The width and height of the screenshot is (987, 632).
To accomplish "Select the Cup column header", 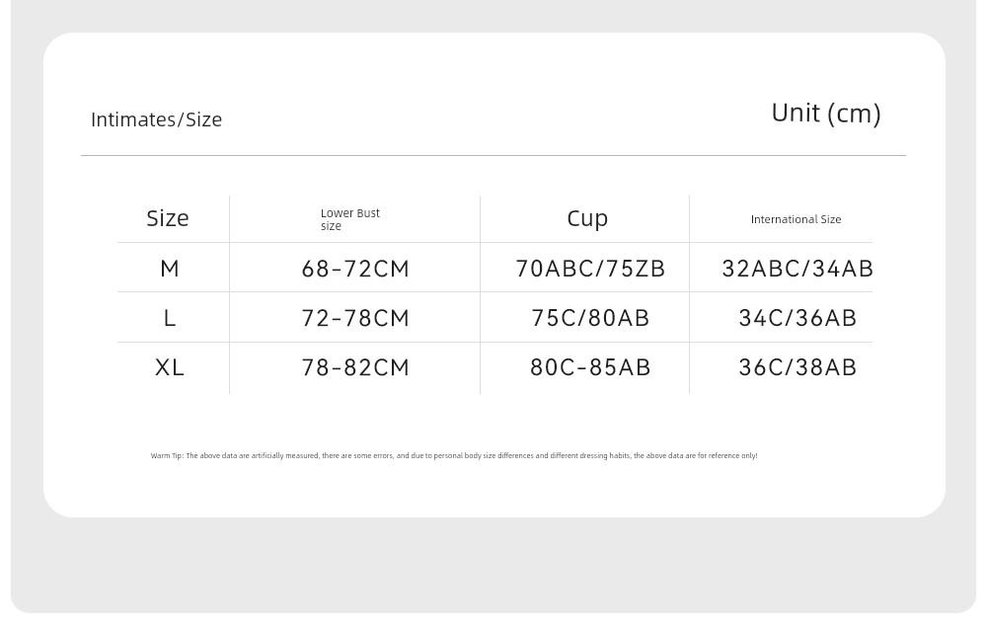I will coord(587,218).
